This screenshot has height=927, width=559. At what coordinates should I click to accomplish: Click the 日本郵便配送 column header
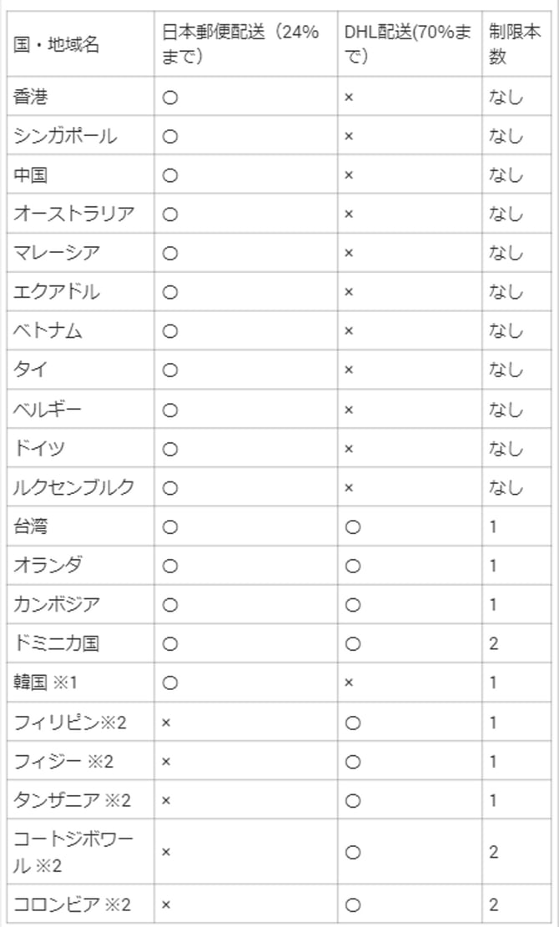pyautogui.click(x=240, y=45)
